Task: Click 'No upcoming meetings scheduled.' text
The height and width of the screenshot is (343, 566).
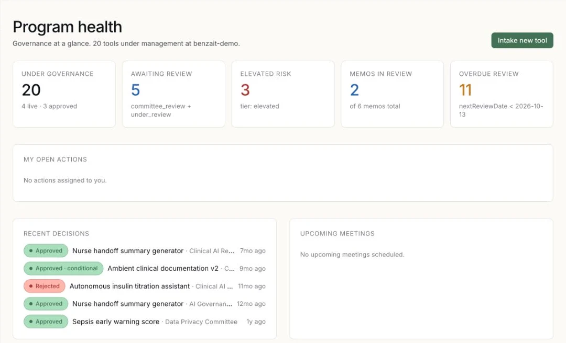Action: coord(352,254)
